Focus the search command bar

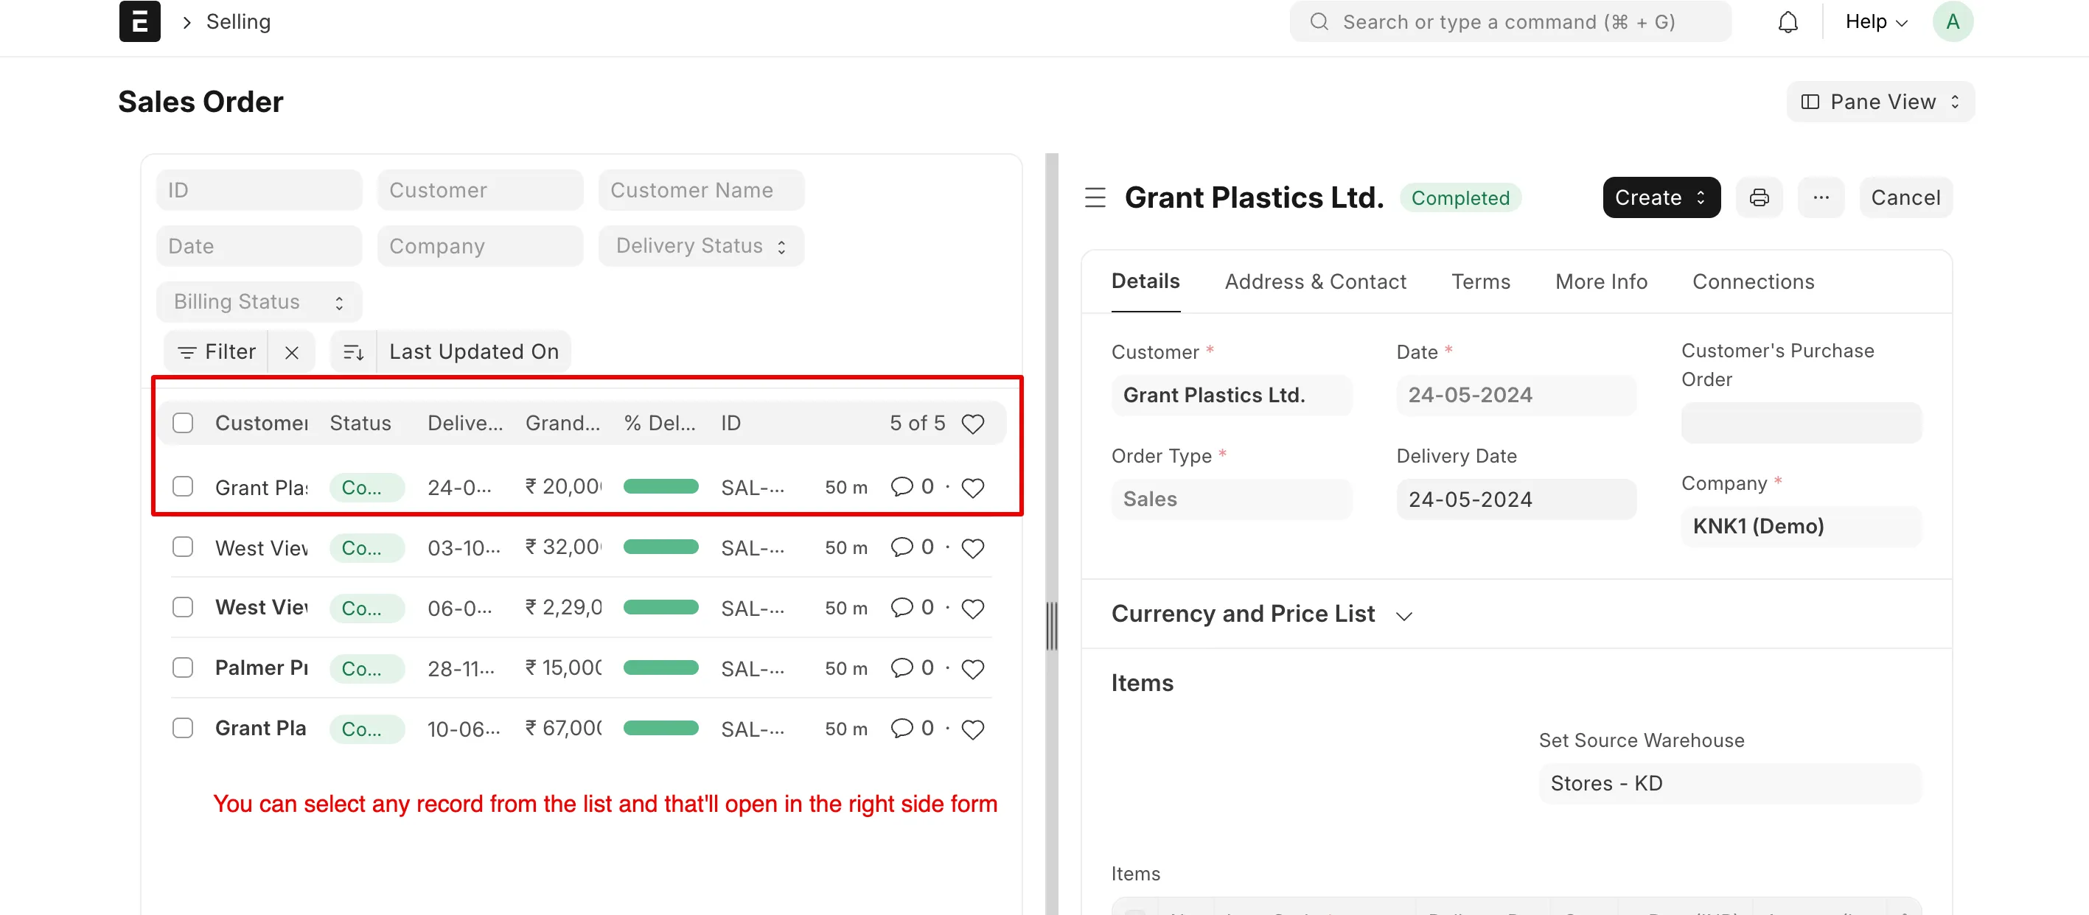pyautogui.click(x=1510, y=22)
